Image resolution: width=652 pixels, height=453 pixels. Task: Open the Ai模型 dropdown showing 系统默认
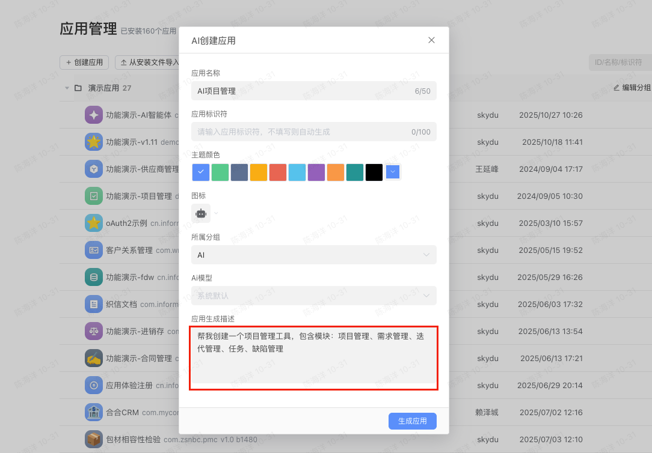(x=313, y=296)
